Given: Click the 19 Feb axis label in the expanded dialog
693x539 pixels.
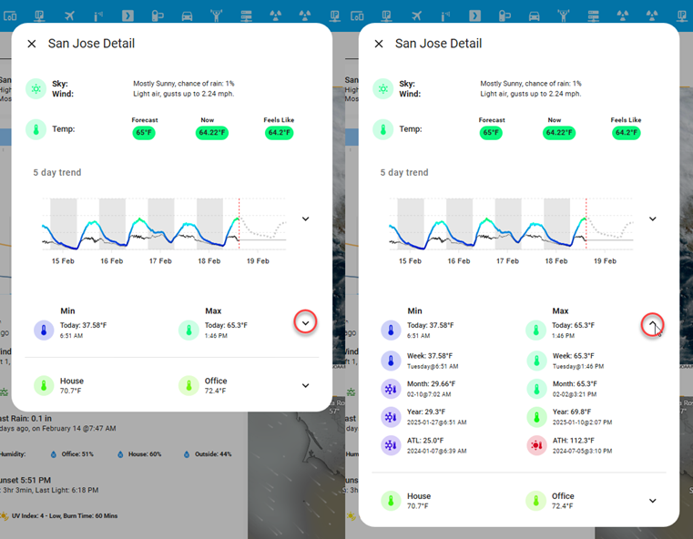Looking at the screenshot, I should pyautogui.click(x=605, y=261).
